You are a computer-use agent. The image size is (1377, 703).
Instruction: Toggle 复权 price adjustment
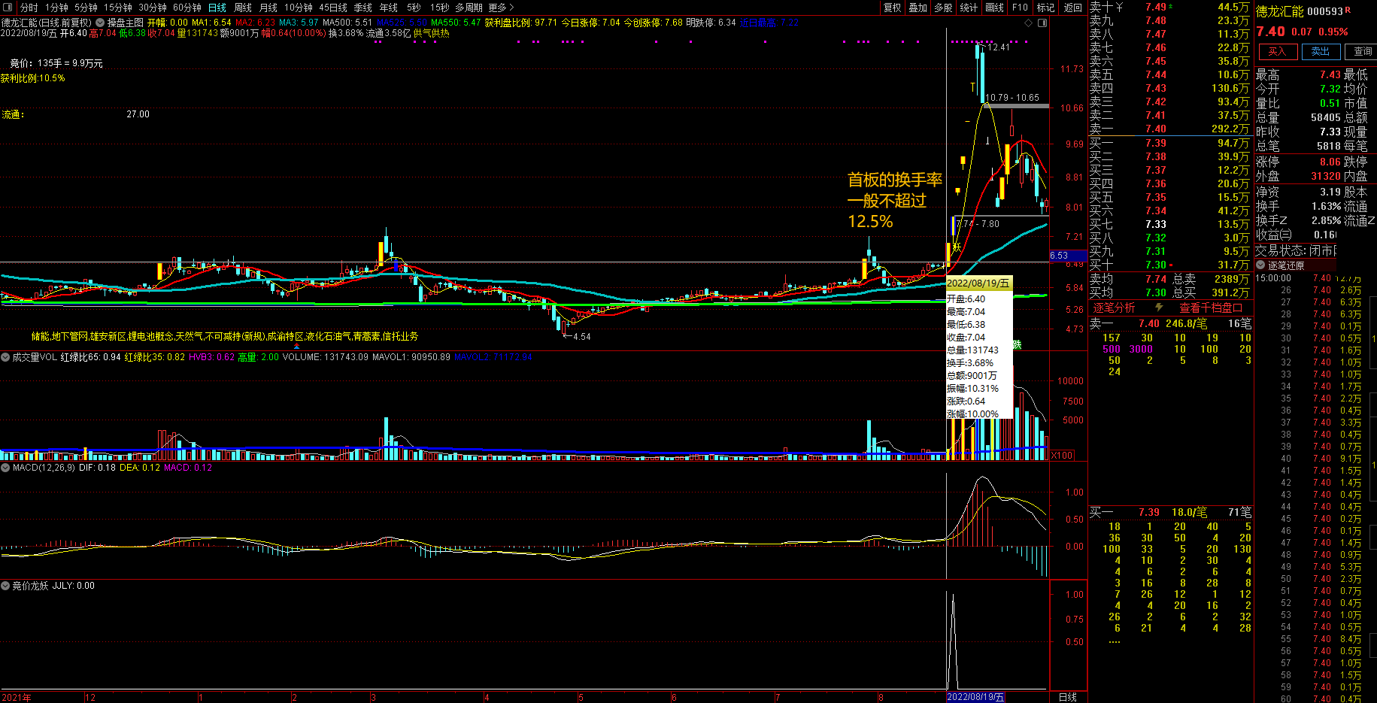pos(893,8)
